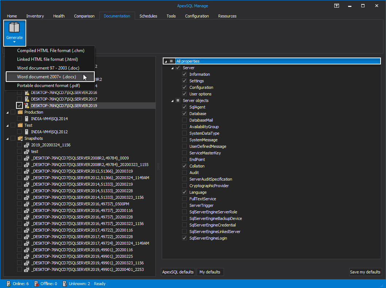
Task: Uncheck the Collation property checkbox
Action: (x=184, y=166)
